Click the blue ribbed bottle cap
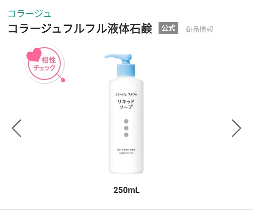The height and width of the screenshot is (214, 253). [126, 70]
